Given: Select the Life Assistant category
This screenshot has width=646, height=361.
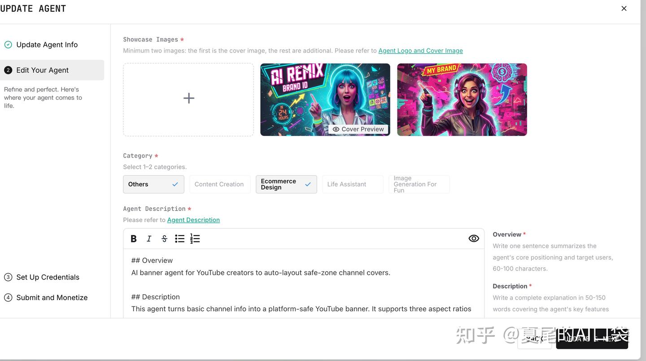Looking at the screenshot, I should click(352, 184).
